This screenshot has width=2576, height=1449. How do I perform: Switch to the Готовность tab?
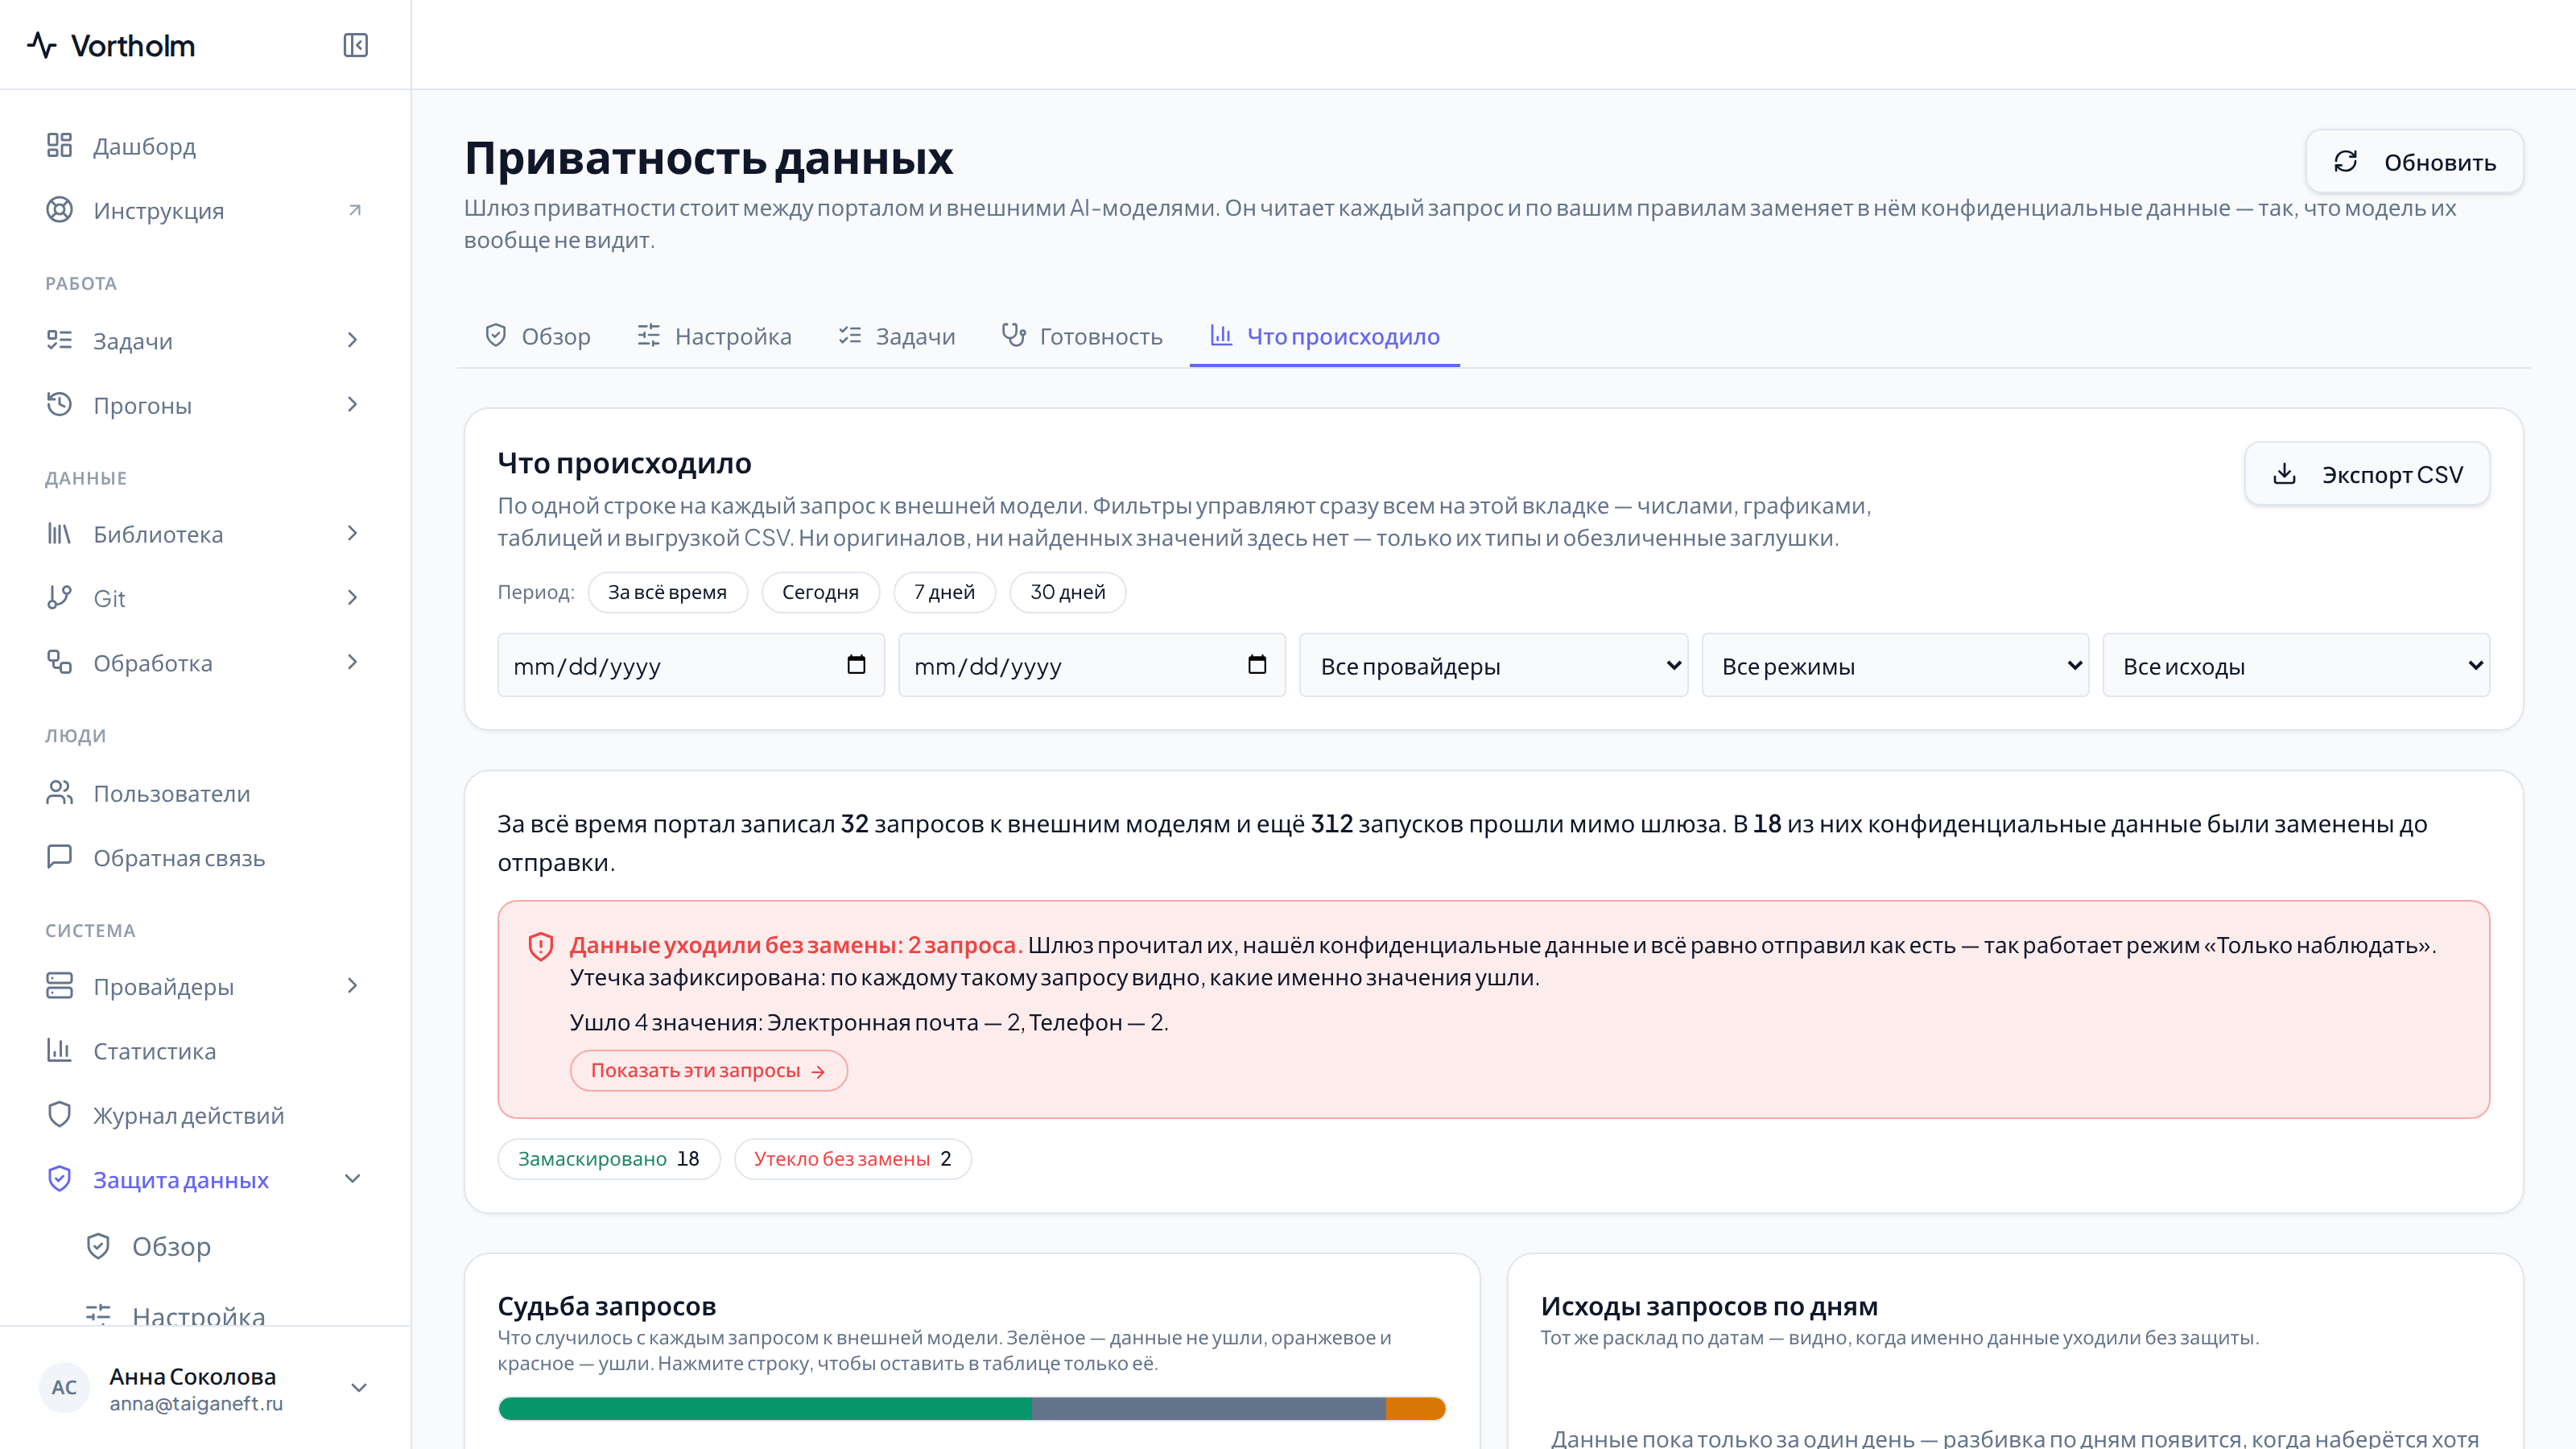1082,336
